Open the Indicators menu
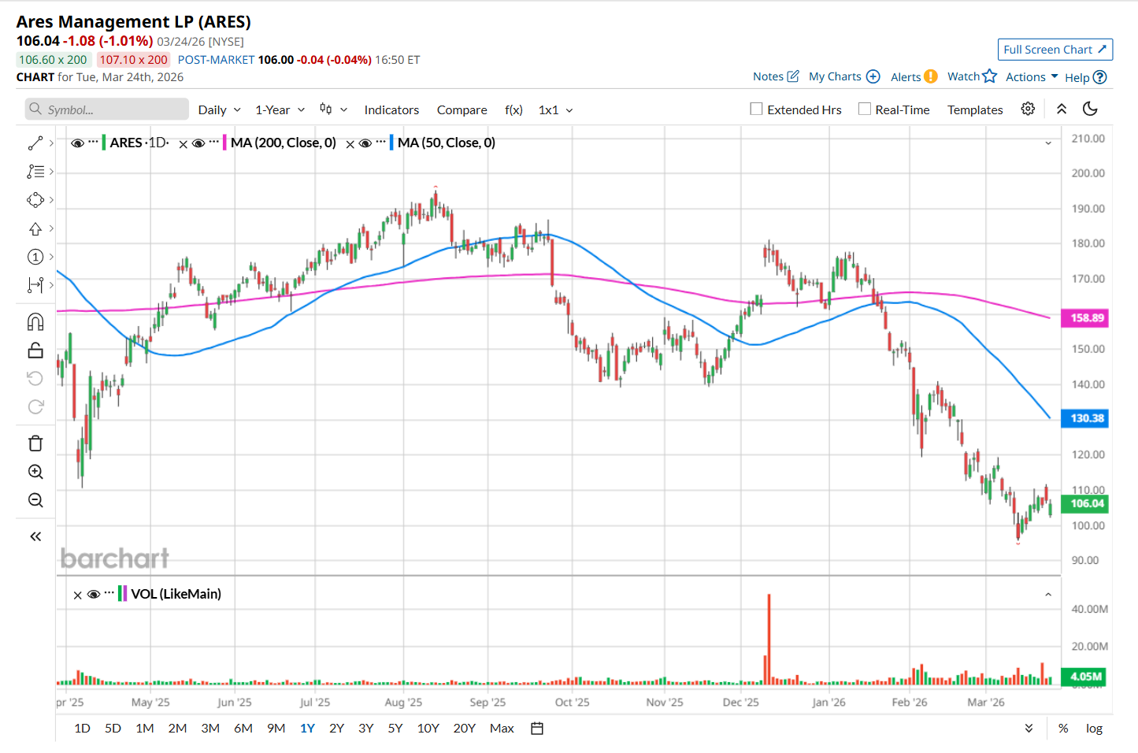 [391, 110]
